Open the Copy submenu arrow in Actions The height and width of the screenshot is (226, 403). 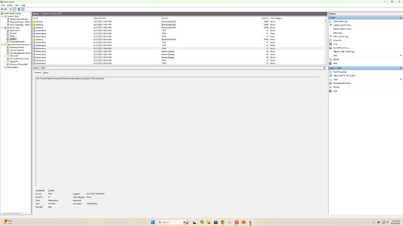tap(401, 79)
